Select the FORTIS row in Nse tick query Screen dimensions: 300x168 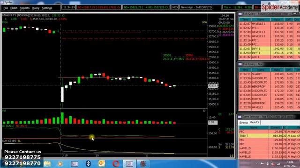pos(270,99)
